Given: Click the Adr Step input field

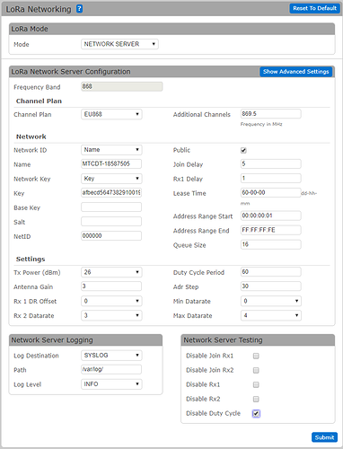Looking at the screenshot, I should point(271,286).
